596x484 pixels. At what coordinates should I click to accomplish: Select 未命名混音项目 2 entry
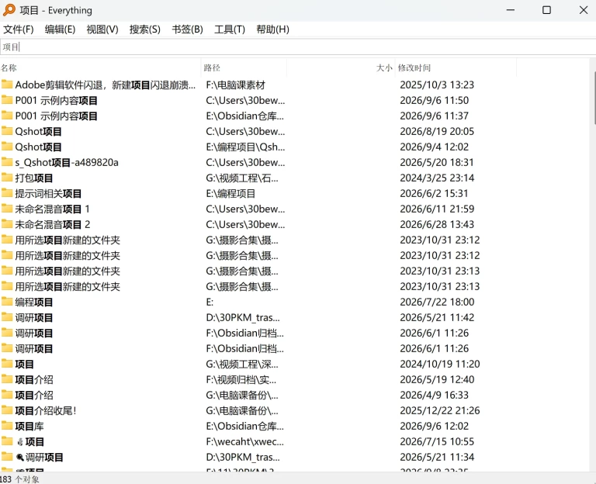[x=53, y=224]
